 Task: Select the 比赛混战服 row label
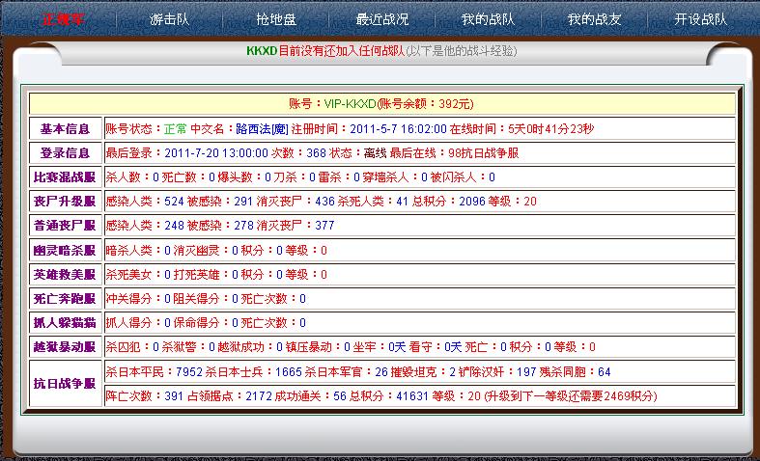click(x=65, y=177)
